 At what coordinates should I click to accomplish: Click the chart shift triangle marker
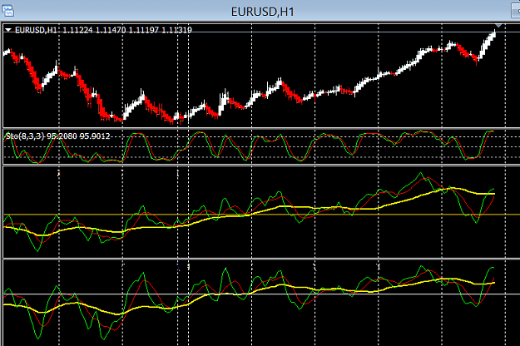coord(498,26)
